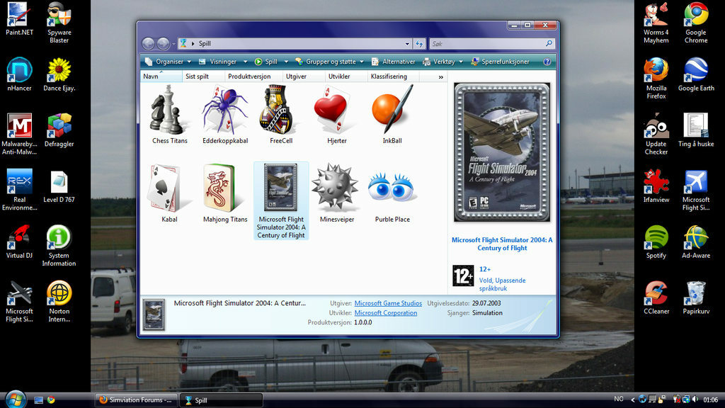Open the Microsoft Game Studios link
This screenshot has height=408, width=725.
pyautogui.click(x=388, y=303)
